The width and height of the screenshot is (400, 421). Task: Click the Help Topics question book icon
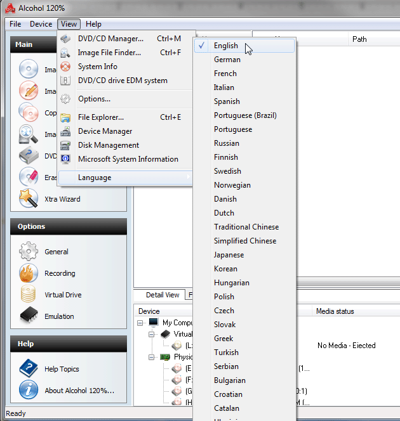pos(29,368)
